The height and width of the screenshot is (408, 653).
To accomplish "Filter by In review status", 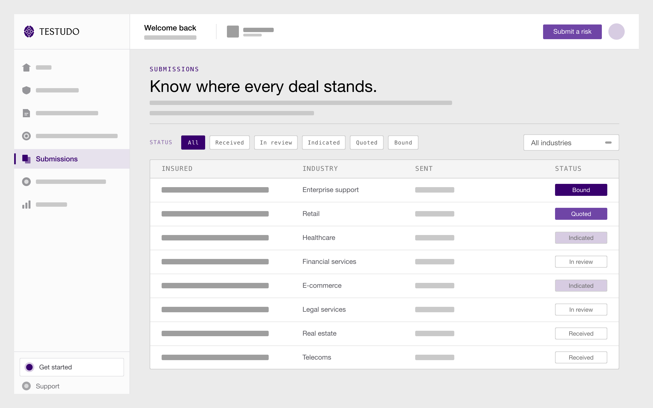I will pos(276,143).
